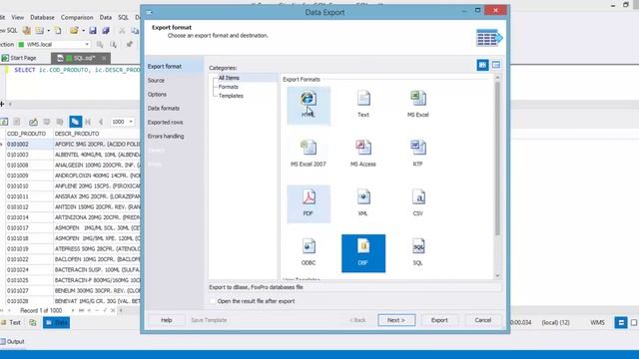Select Formats in Categories tree
639x359 pixels.
coord(229,87)
